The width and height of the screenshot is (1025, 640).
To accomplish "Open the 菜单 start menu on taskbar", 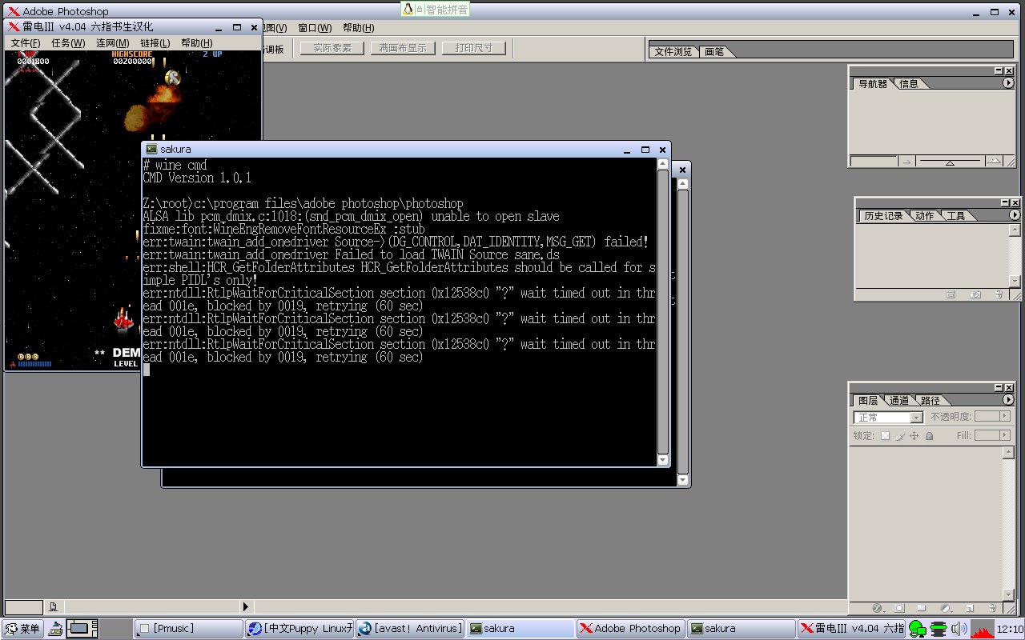I will 22,629.
